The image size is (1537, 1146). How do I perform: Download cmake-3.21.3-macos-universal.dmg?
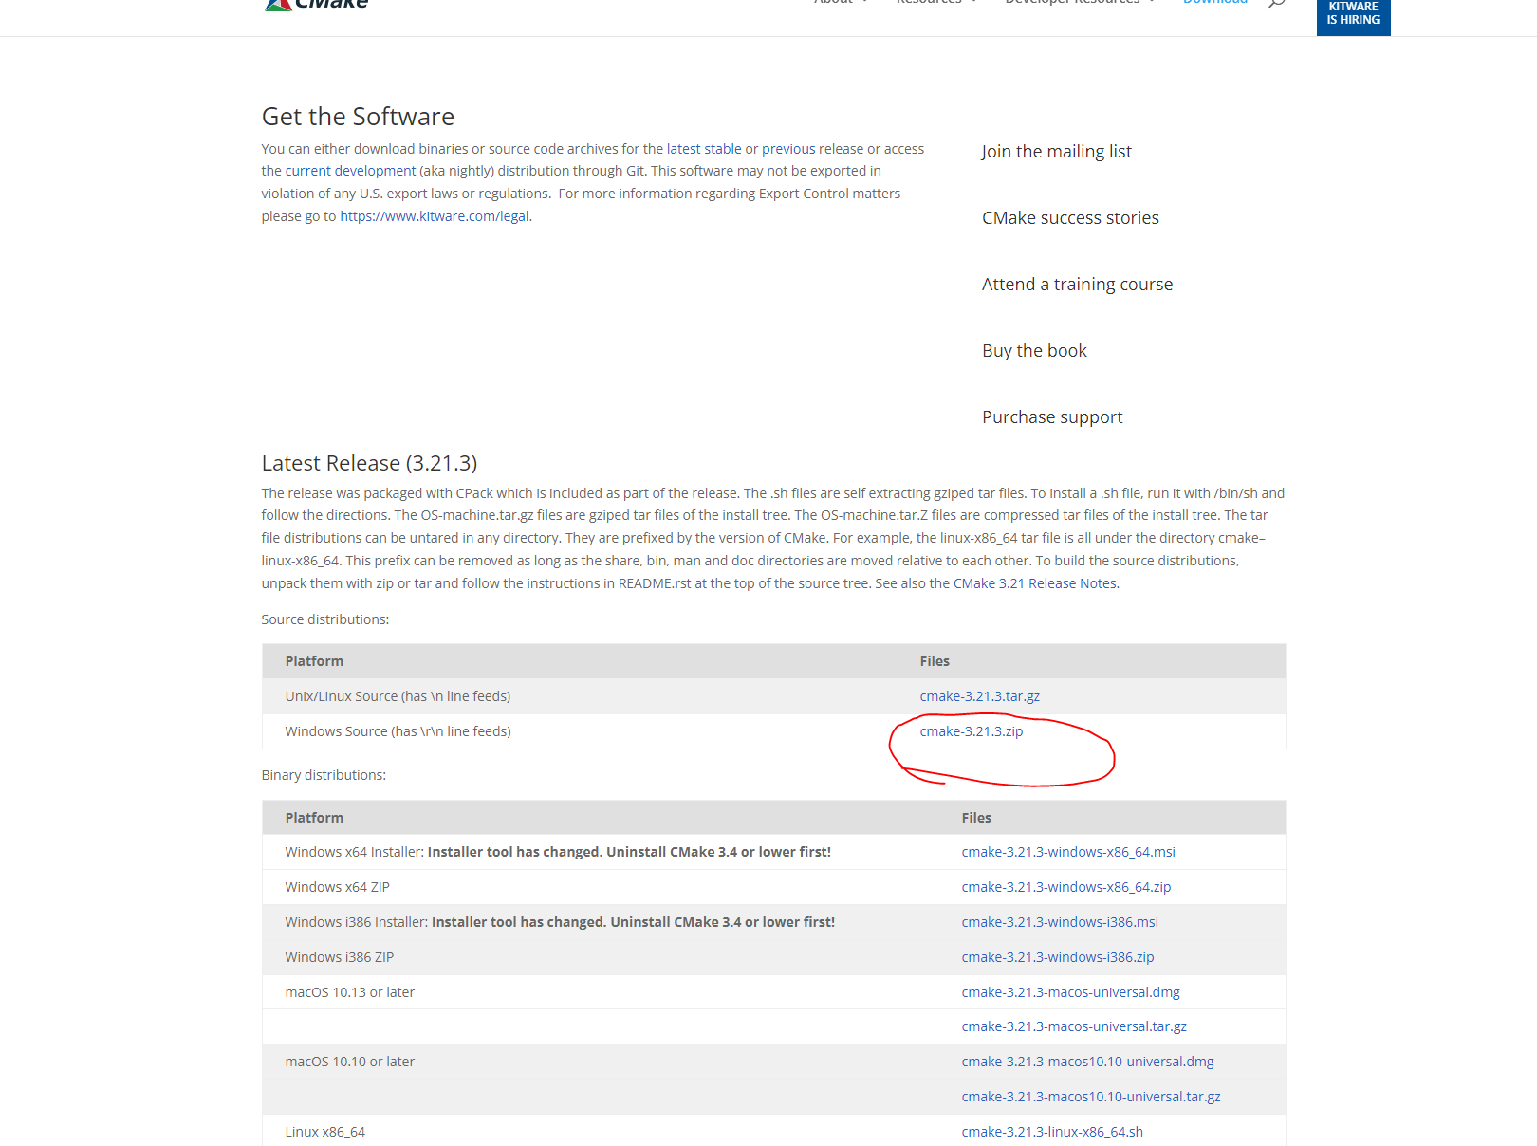1071,992
